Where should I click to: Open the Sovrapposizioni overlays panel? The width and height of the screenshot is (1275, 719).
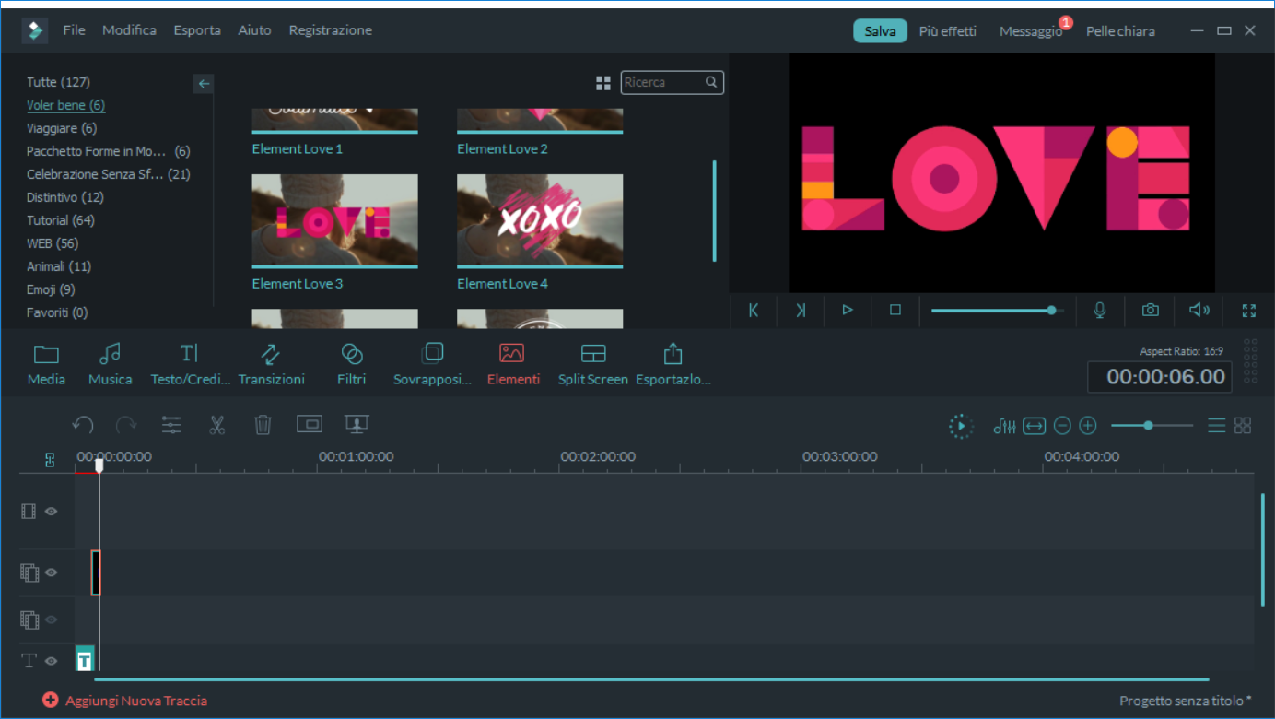(x=432, y=365)
